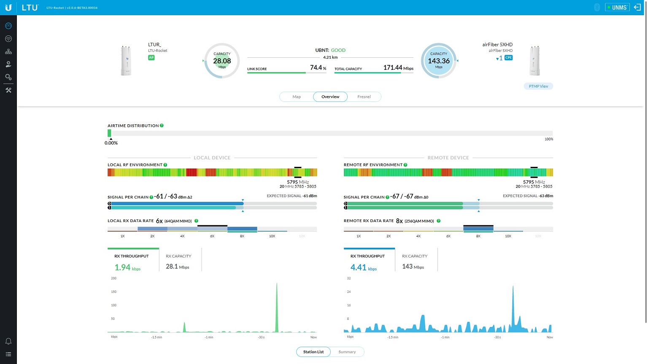Open the Wireless settings sidebar icon
The height and width of the screenshot is (364, 648).
(8, 39)
